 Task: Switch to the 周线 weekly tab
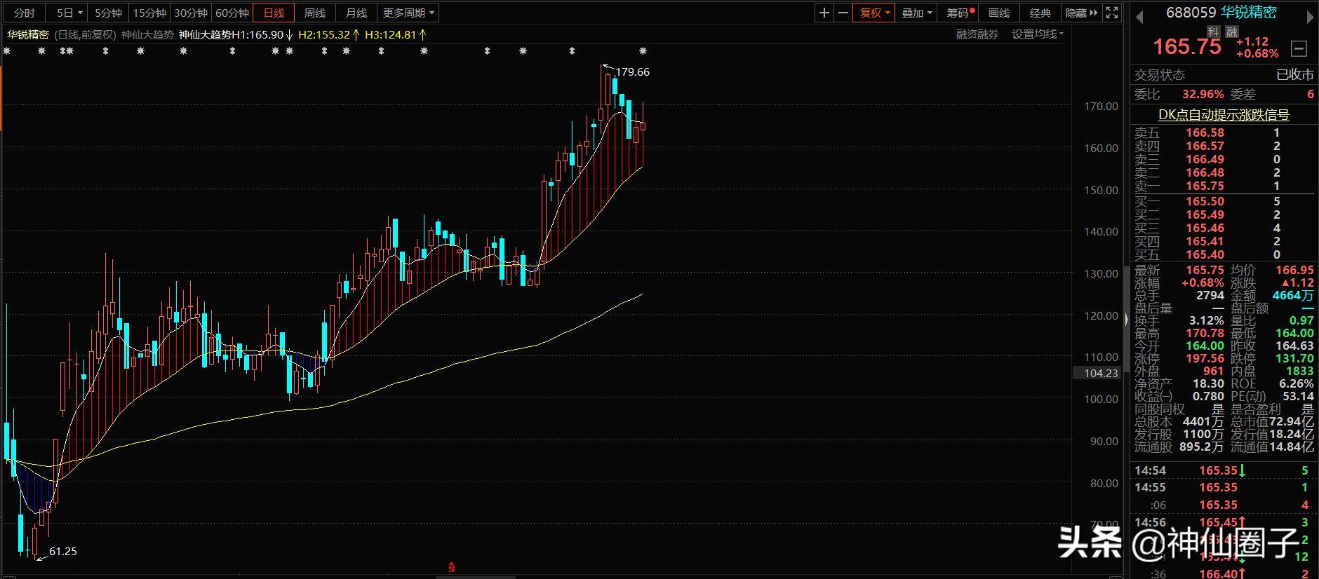[x=314, y=13]
